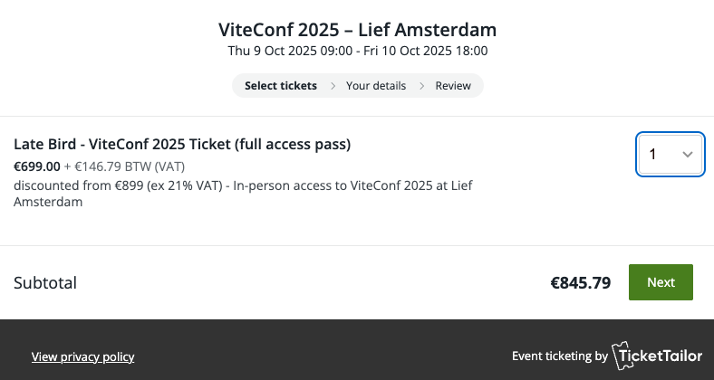Jump to the Review step
714x380 pixels.
tap(453, 86)
